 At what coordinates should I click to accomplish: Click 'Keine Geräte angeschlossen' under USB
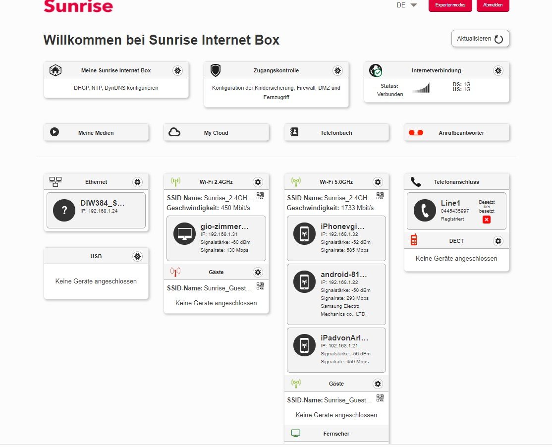tap(96, 281)
